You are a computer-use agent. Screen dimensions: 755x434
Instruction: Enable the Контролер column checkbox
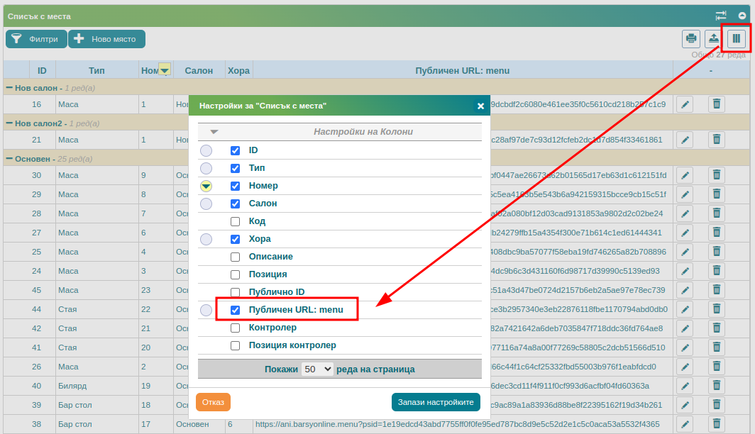(235, 328)
